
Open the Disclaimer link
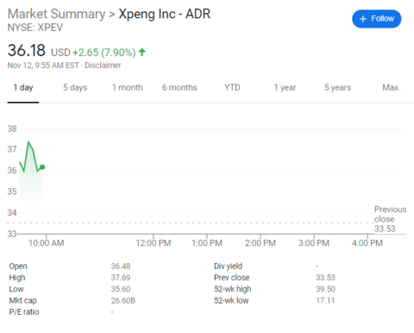103,66
